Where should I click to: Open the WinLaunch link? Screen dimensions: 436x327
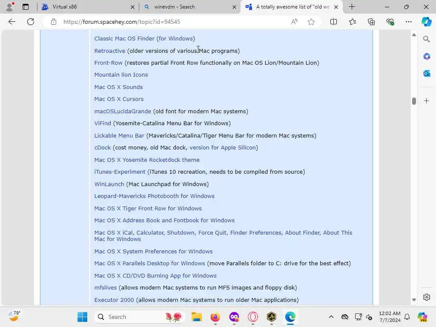click(109, 184)
